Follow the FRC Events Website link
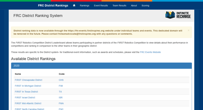The height and width of the screenshot is (110, 203). (150, 52)
